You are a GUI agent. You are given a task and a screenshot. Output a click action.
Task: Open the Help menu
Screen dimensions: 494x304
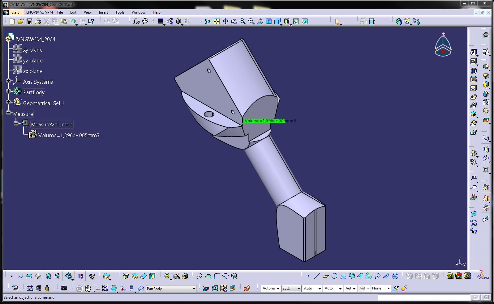pyautogui.click(x=157, y=12)
